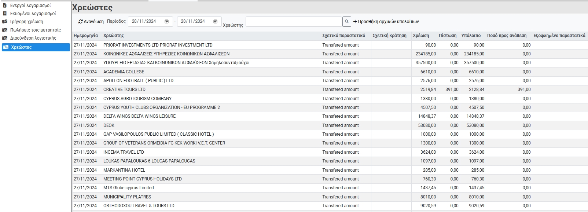Click the Διασύνδεση λογιστικής money icon
The height and width of the screenshot is (212, 588).
[x=5, y=38]
